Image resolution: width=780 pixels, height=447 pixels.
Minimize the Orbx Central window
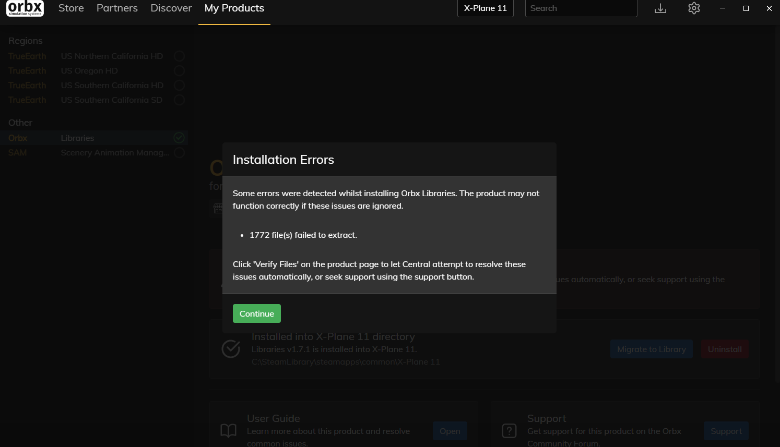[723, 8]
